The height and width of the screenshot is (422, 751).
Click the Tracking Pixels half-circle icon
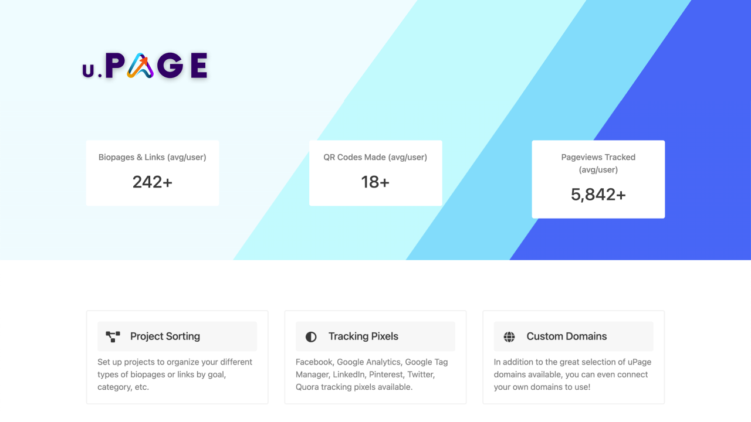point(311,336)
